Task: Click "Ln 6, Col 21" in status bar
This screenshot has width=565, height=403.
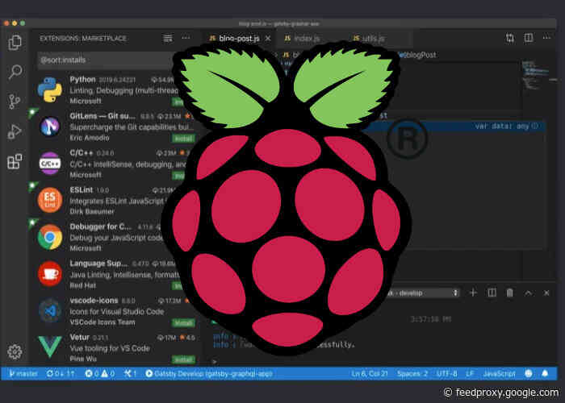Action: (370, 374)
